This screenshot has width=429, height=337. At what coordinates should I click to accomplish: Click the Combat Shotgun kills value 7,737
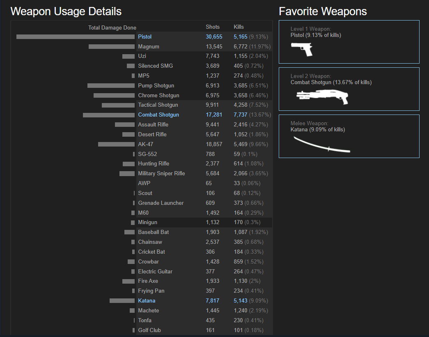pos(241,115)
